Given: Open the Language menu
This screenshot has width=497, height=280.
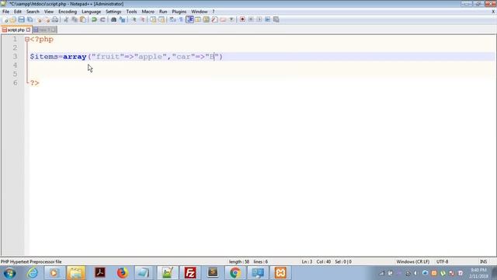Looking at the screenshot, I should pyautogui.click(x=91, y=12).
